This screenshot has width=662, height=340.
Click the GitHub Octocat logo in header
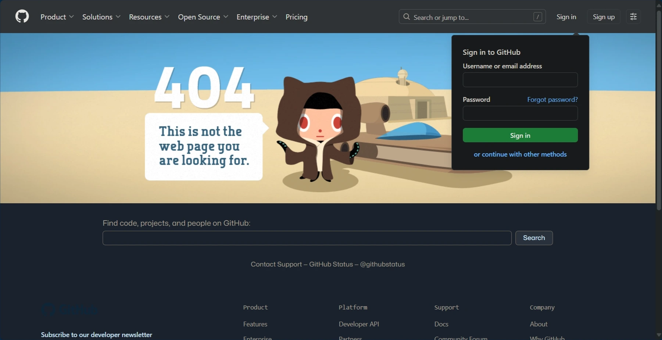(x=22, y=17)
